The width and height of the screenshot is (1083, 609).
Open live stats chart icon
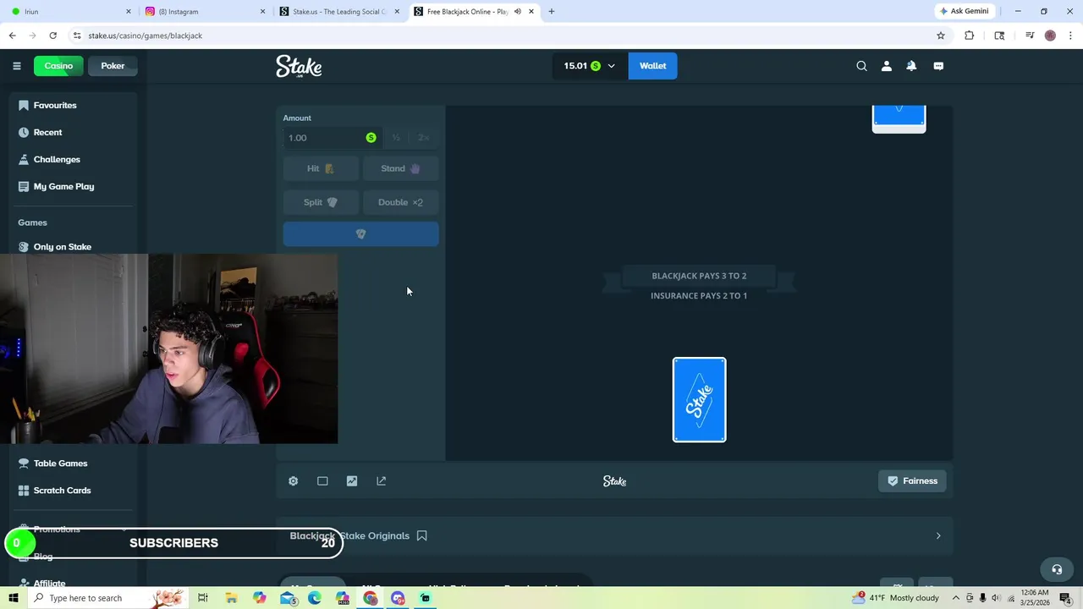pos(352,480)
